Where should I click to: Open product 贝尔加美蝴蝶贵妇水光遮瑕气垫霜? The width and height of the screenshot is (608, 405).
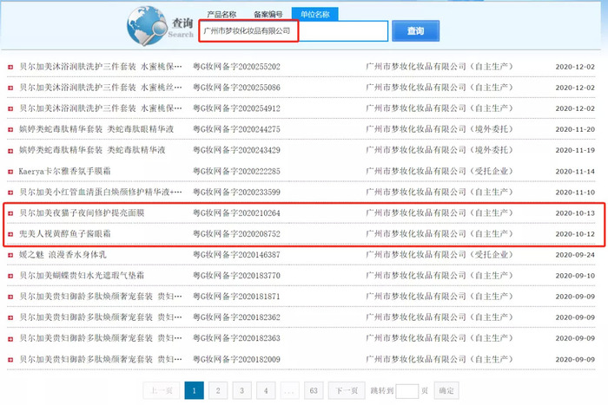point(82,276)
